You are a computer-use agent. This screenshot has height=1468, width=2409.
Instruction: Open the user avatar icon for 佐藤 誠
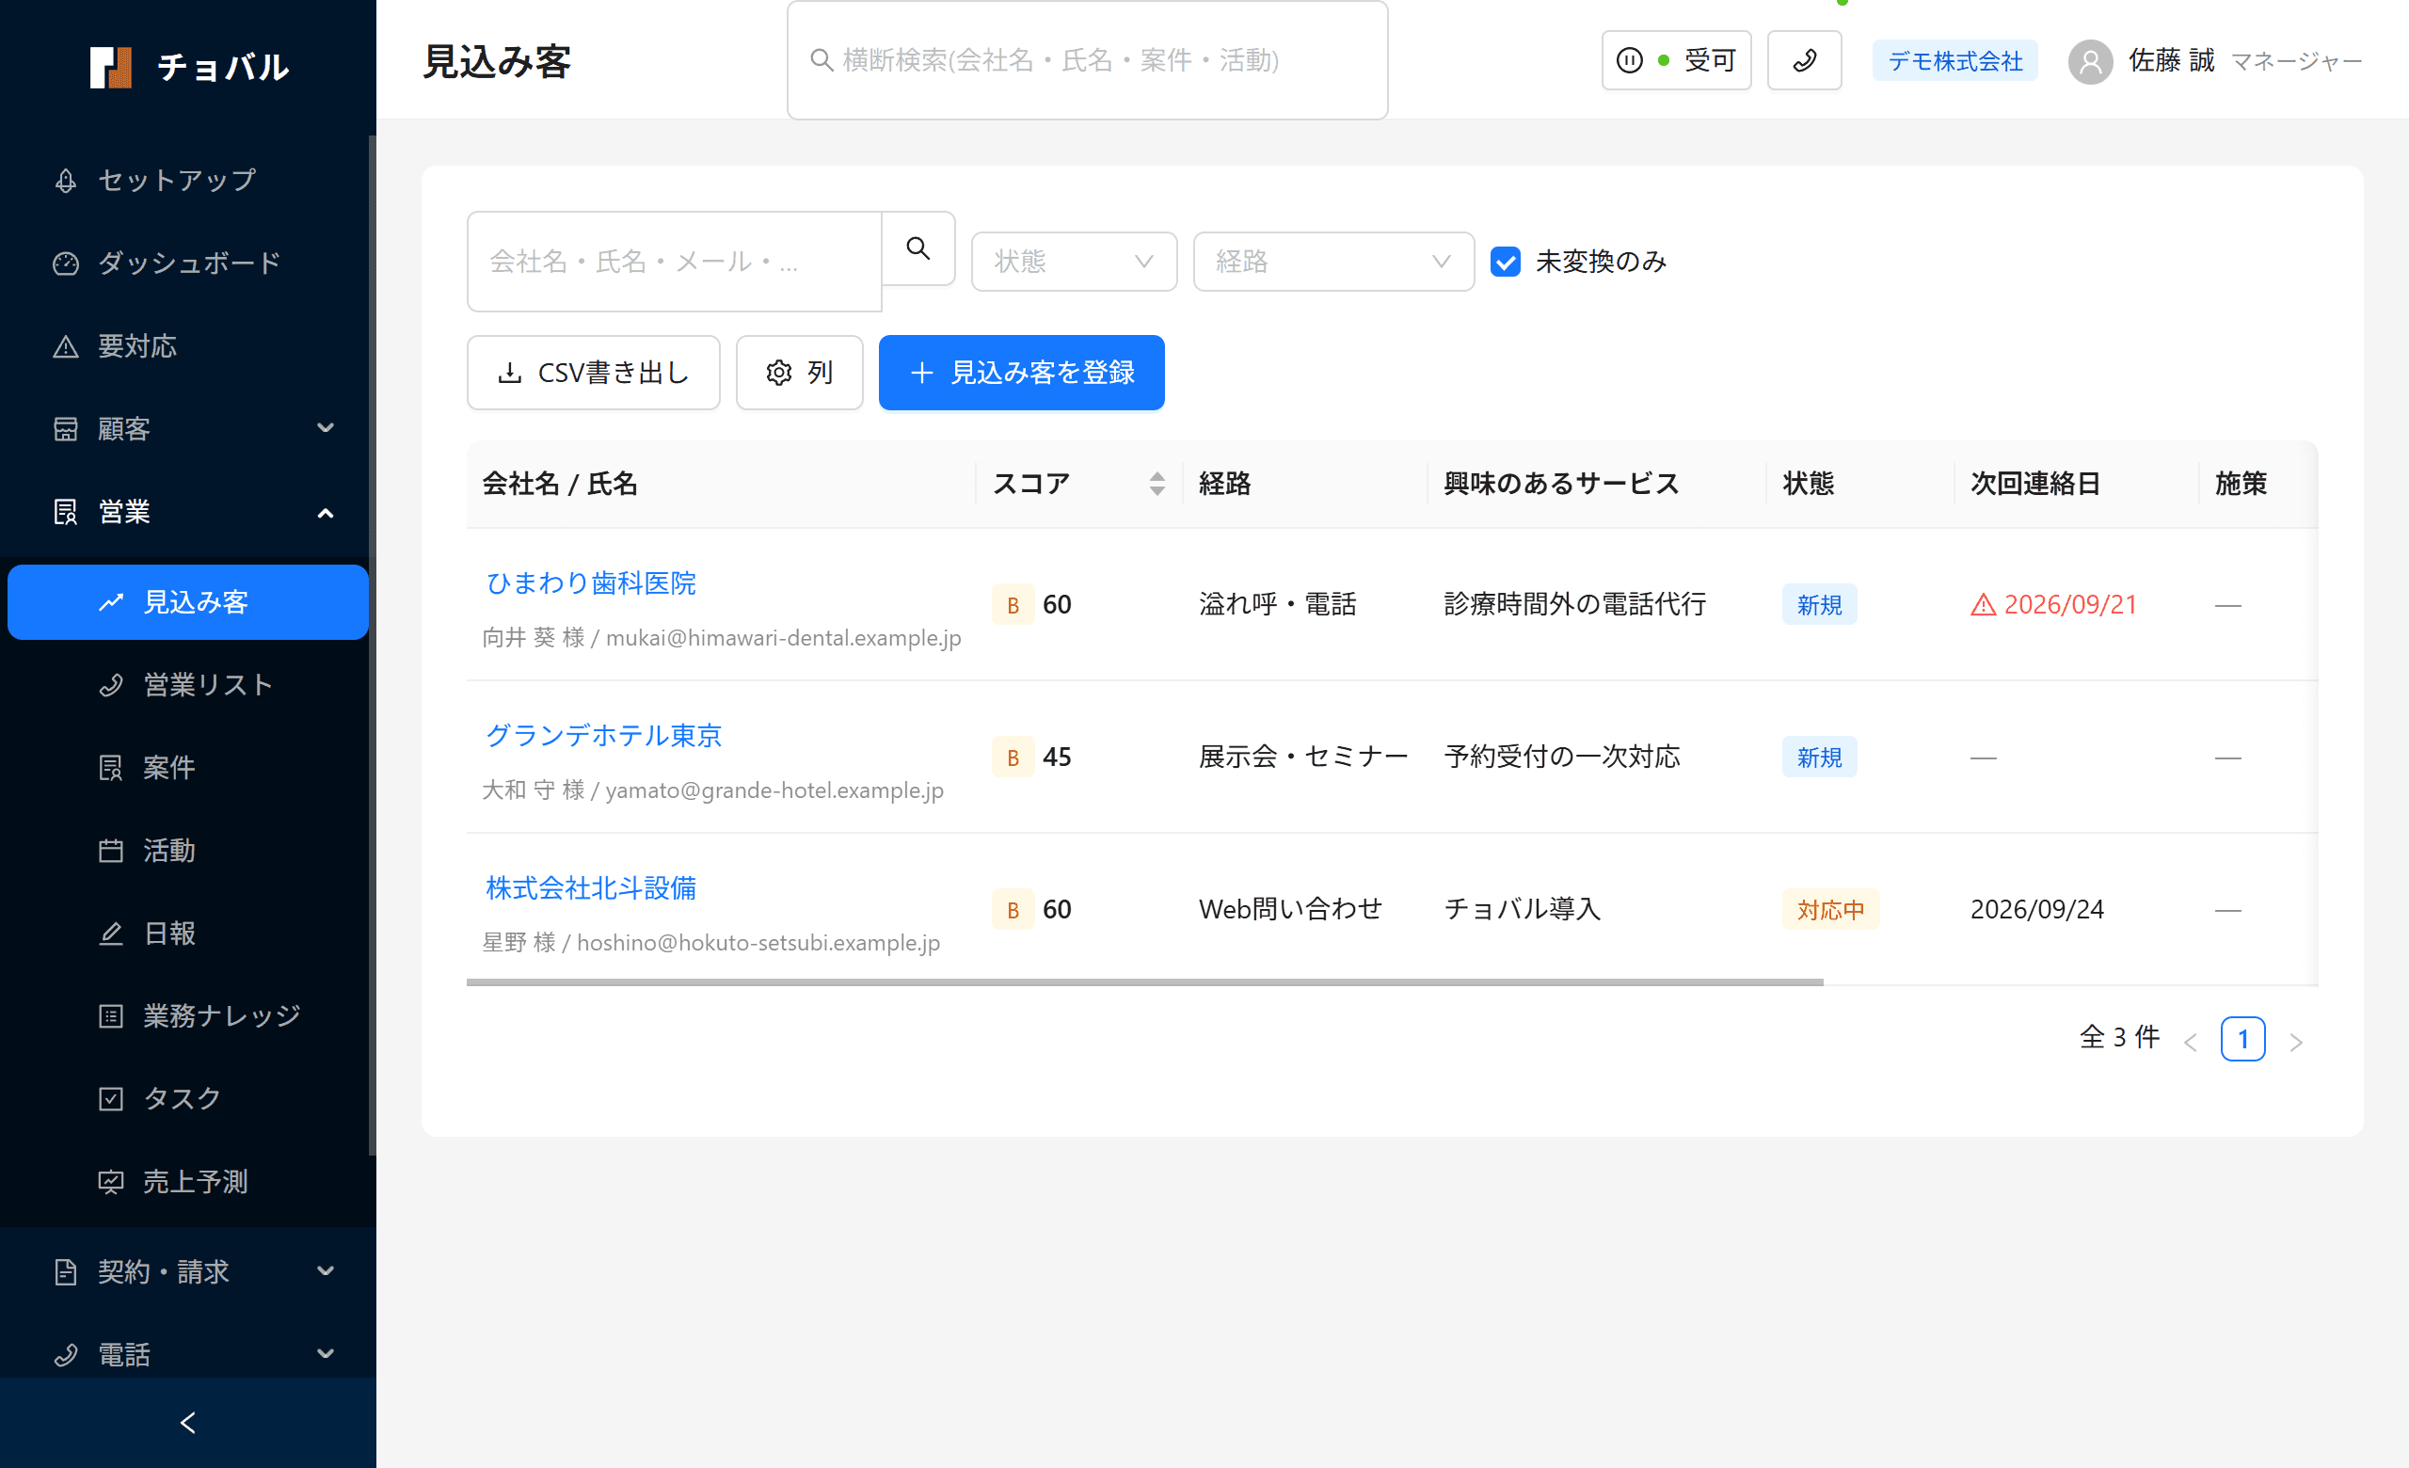pyautogui.click(x=2090, y=61)
